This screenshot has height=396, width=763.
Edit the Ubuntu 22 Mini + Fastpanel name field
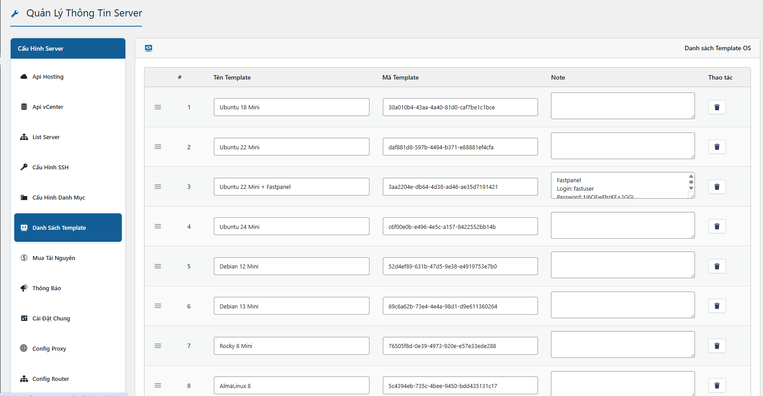[x=291, y=187]
